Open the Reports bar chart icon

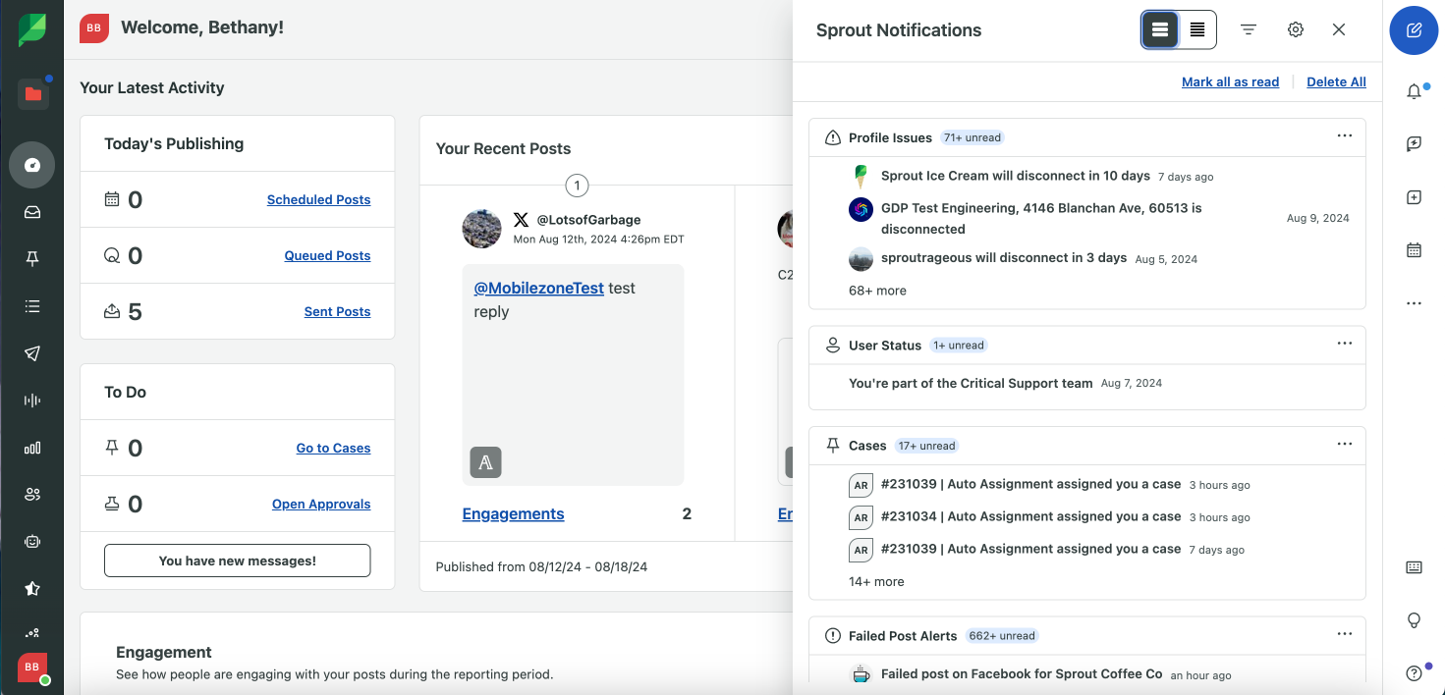32,447
